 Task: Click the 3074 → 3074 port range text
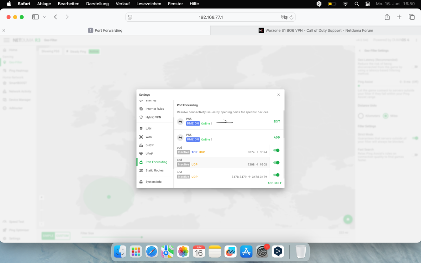(257, 152)
